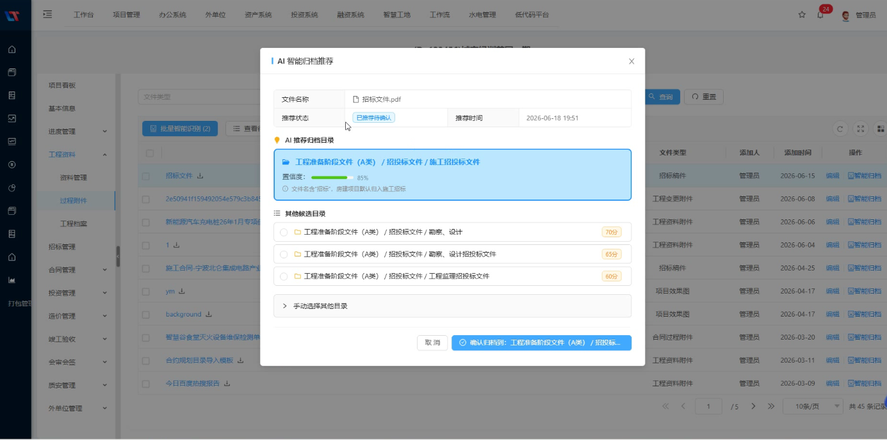Image resolution: width=887 pixels, height=440 pixels.
Task: Open 工作台 in the top navigation
Action: [83, 15]
